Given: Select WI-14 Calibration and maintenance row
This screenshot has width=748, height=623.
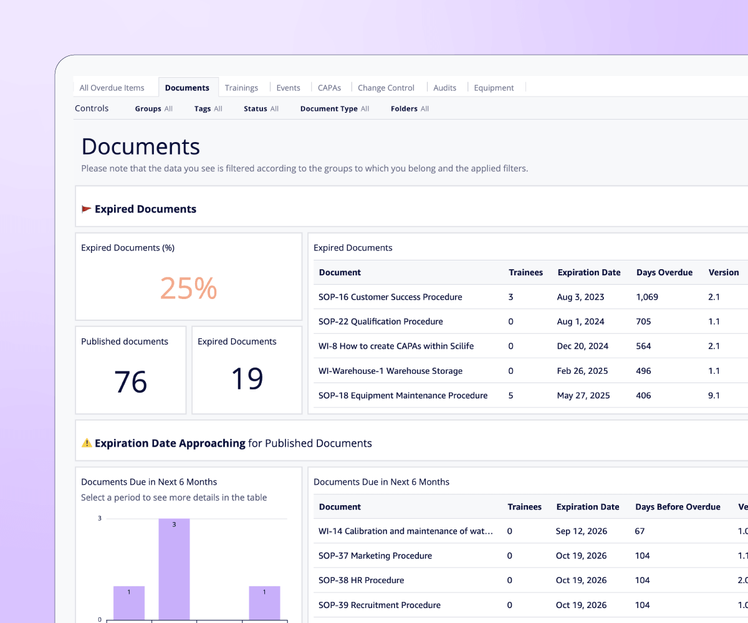Looking at the screenshot, I should [x=530, y=531].
